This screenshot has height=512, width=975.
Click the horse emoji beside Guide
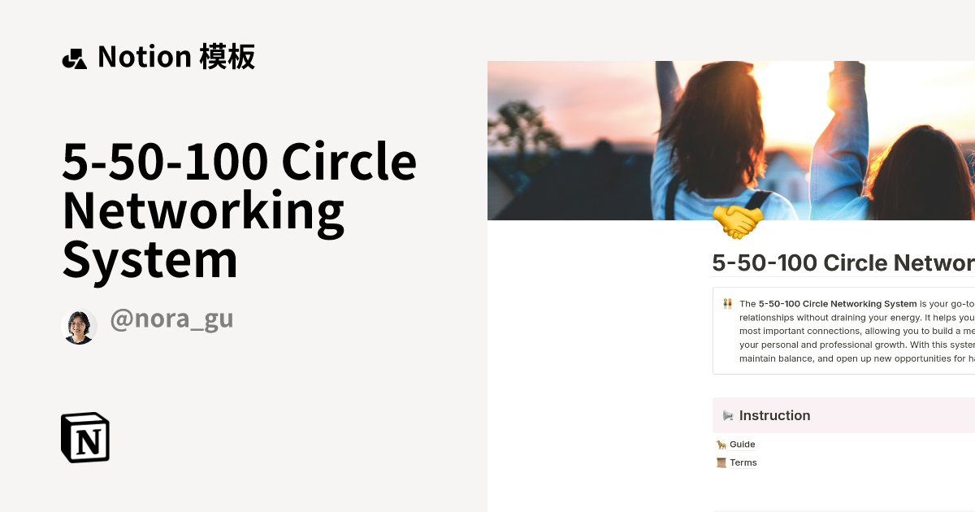pyautogui.click(x=720, y=445)
